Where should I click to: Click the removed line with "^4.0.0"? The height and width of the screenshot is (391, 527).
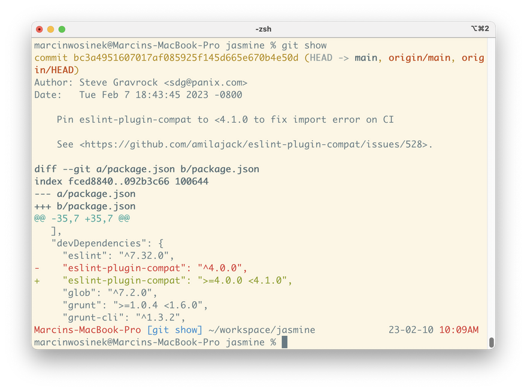point(141,268)
